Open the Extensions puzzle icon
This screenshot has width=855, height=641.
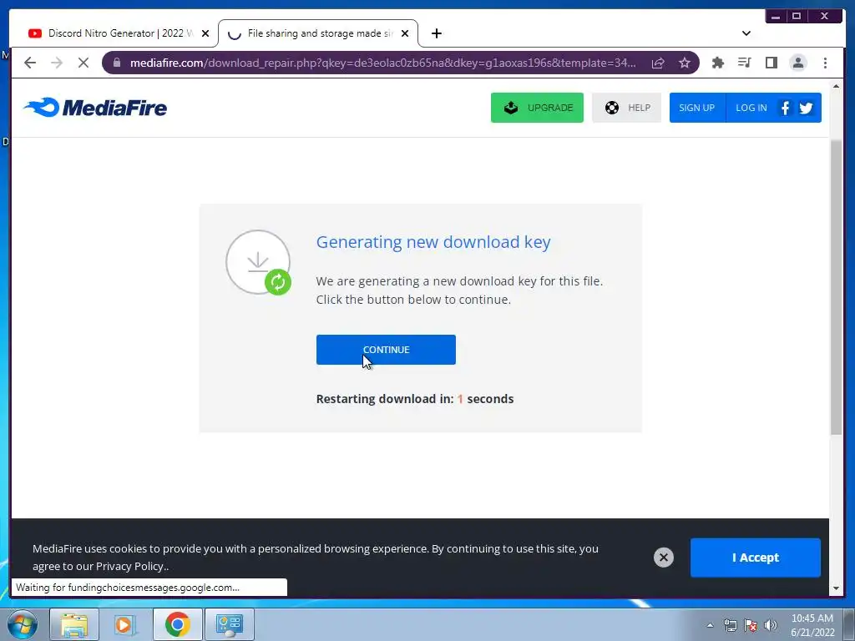(x=717, y=63)
